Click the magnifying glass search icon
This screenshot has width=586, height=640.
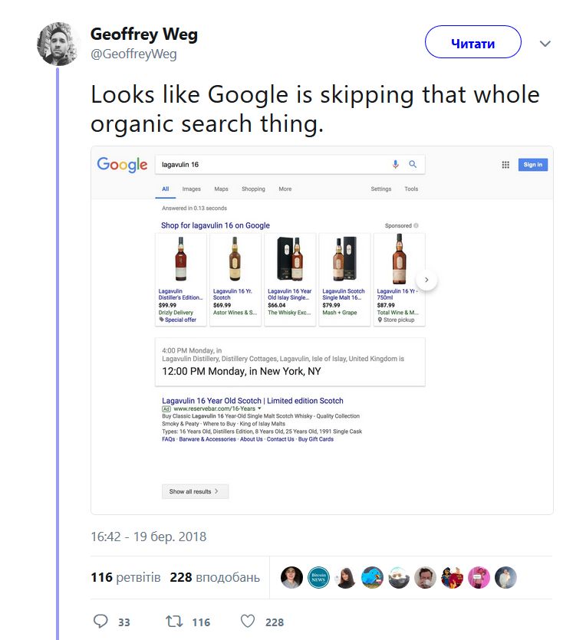(x=413, y=164)
